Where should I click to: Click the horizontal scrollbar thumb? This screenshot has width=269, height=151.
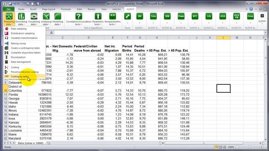[203, 143]
